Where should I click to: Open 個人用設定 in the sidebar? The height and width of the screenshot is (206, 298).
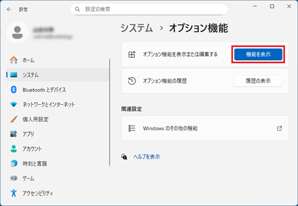coord(58,119)
